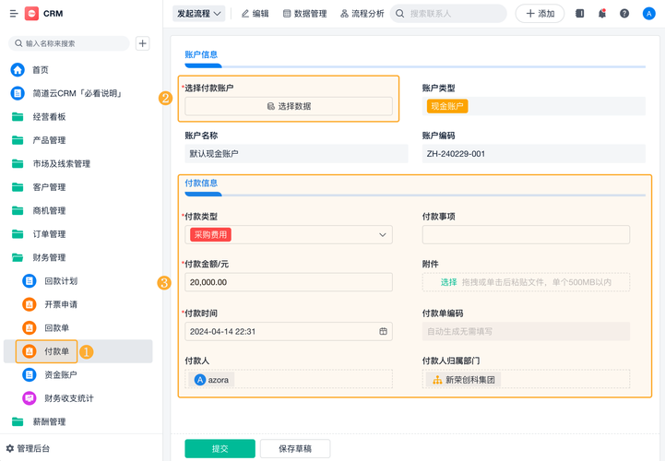This screenshot has width=665, height=461.
Task: Click the 保存草稿 button
Action: (x=295, y=449)
